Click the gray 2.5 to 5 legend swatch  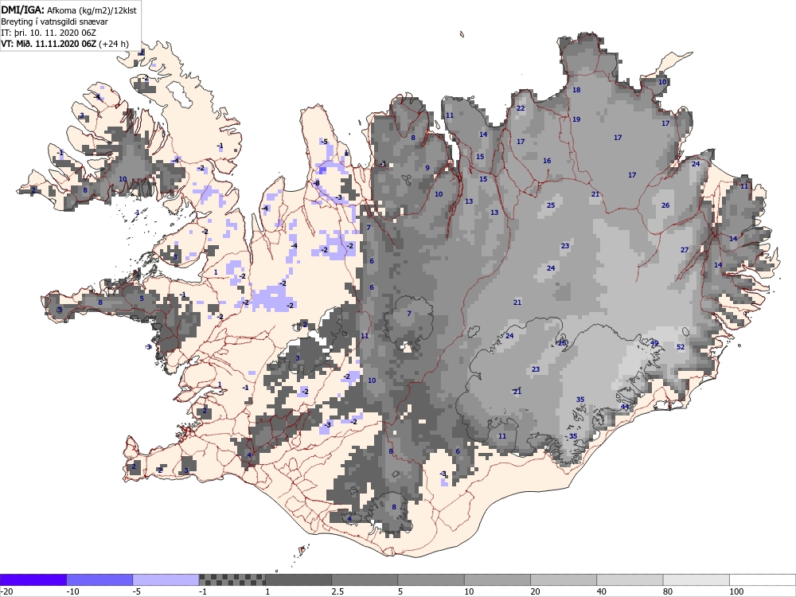(365, 579)
